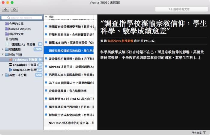
Task: Expand the 其他、未分類 folder with its disclosure triangle
Action: pyautogui.click(x=2, y=75)
